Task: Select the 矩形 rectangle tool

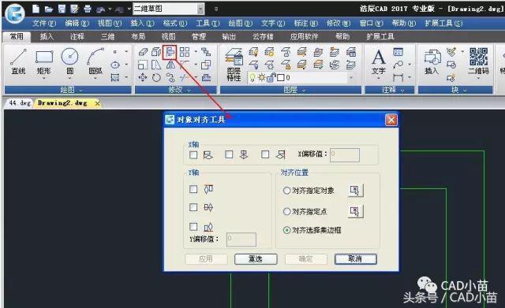Action: coord(44,61)
